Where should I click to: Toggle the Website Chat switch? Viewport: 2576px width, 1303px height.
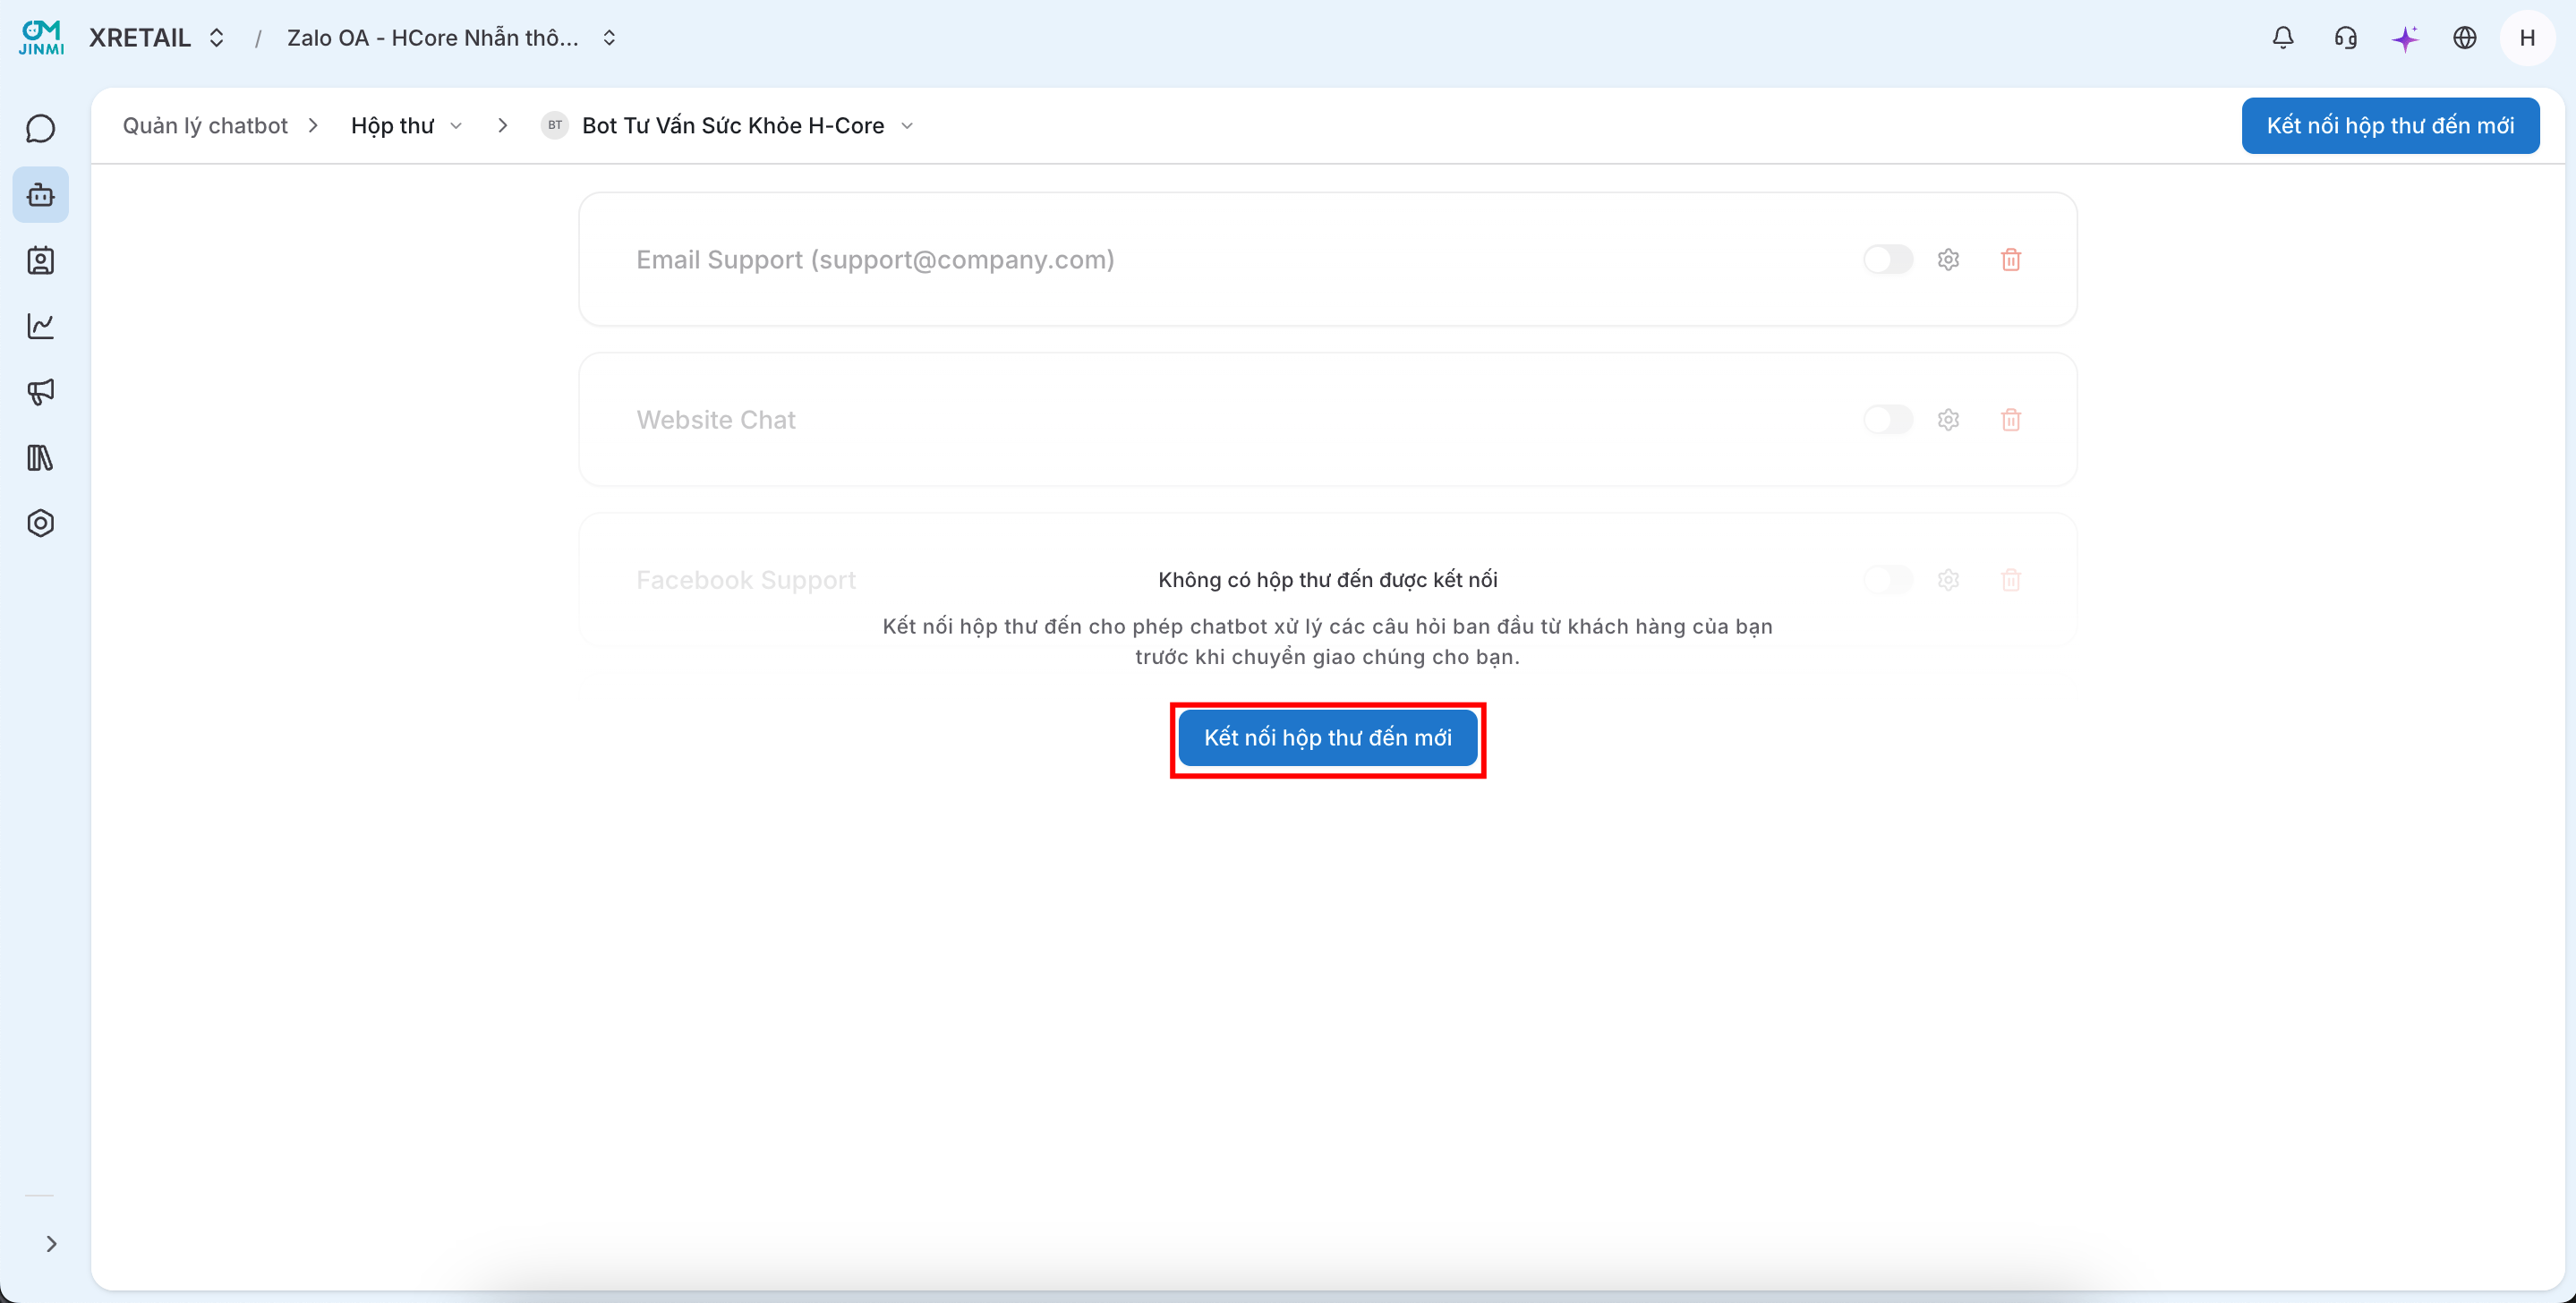pyautogui.click(x=1887, y=420)
